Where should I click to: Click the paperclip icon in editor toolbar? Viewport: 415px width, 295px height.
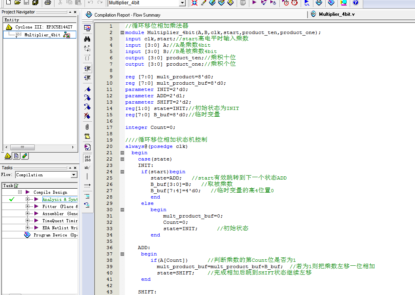(x=87, y=127)
